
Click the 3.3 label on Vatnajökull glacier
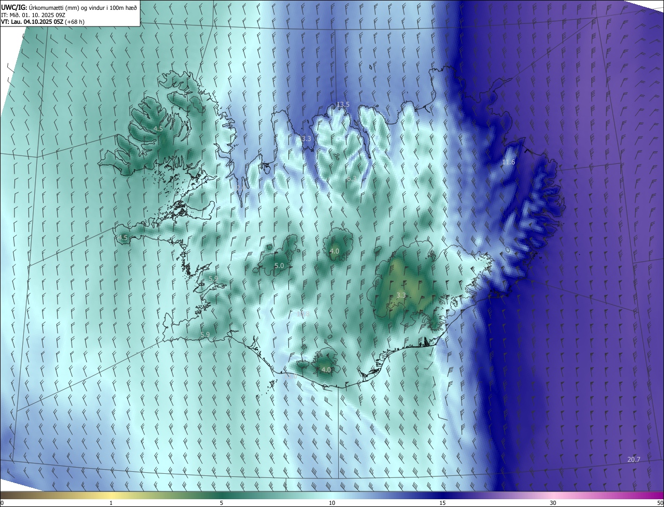[x=400, y=295]
